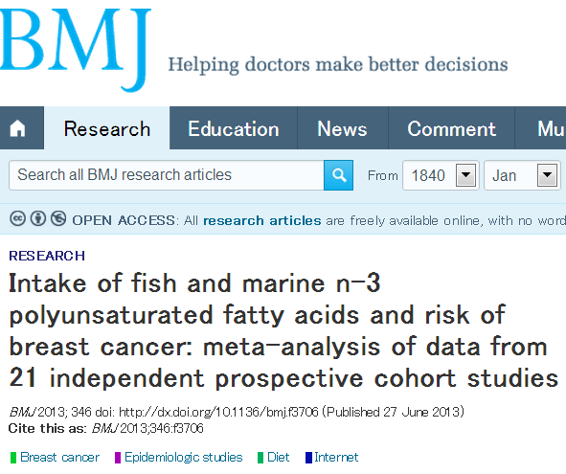Screen dimensions: 566x474
Task: Click the non-commercial license icon
Action: pyautogui.click(x=58, y=218)
